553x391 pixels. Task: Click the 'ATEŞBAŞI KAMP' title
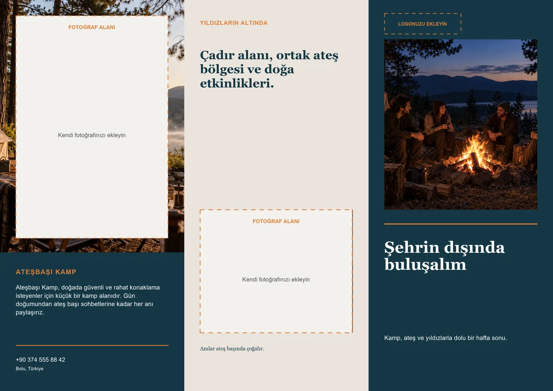[x=46, y=272]
